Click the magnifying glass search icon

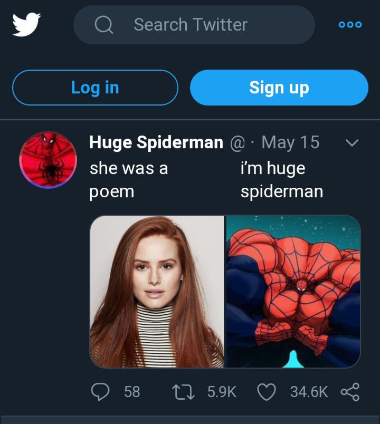click(x=104, y=25)
